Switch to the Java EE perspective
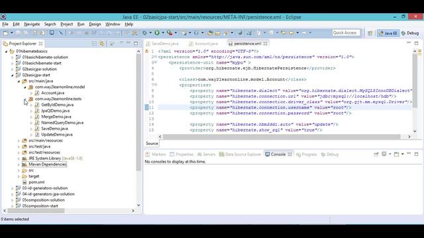This screenshot has height=238, width=424. coord(388,33)
